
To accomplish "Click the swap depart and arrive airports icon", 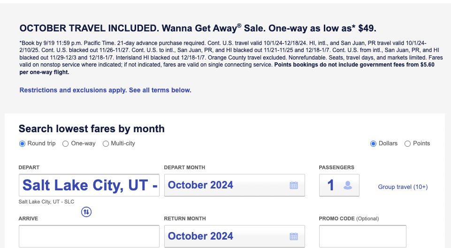I will [86, 212].
